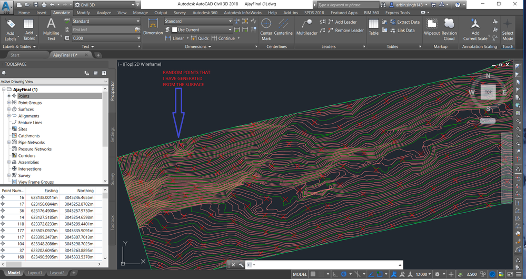Expand the Alignments tree node
This screenshot has width=526, height=279.
coord(9,116)
